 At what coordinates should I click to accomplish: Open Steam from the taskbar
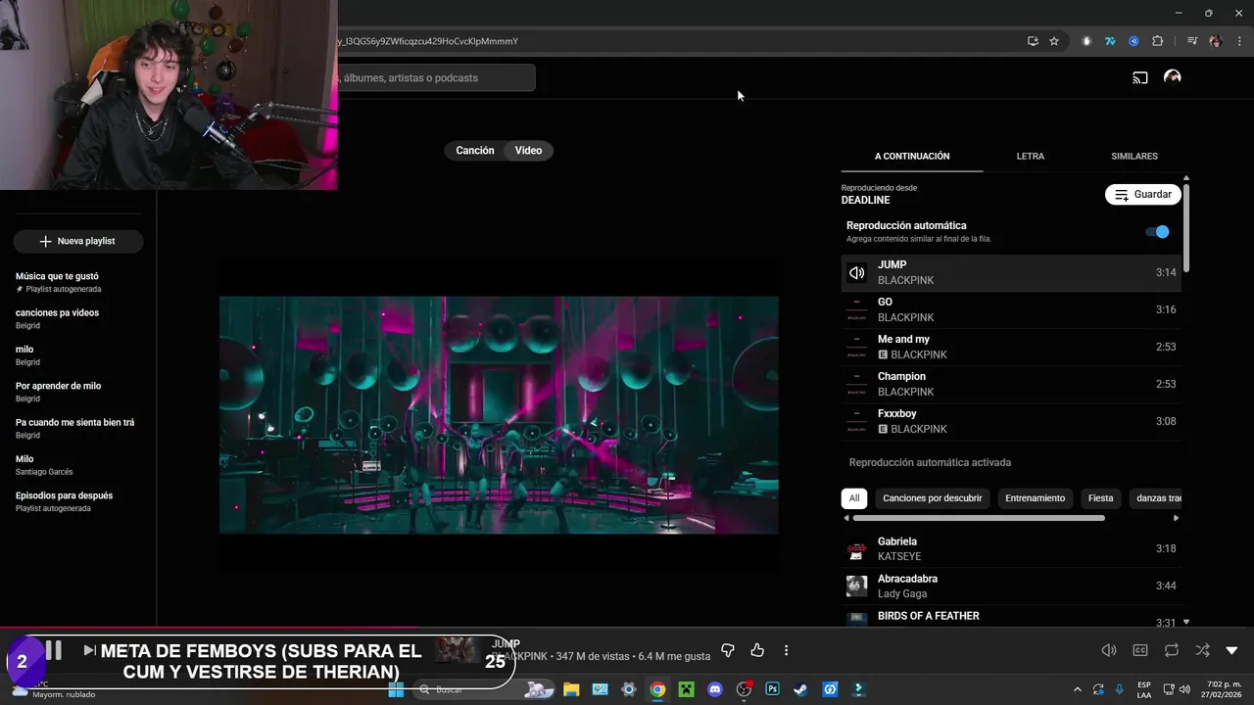(800, 689)
